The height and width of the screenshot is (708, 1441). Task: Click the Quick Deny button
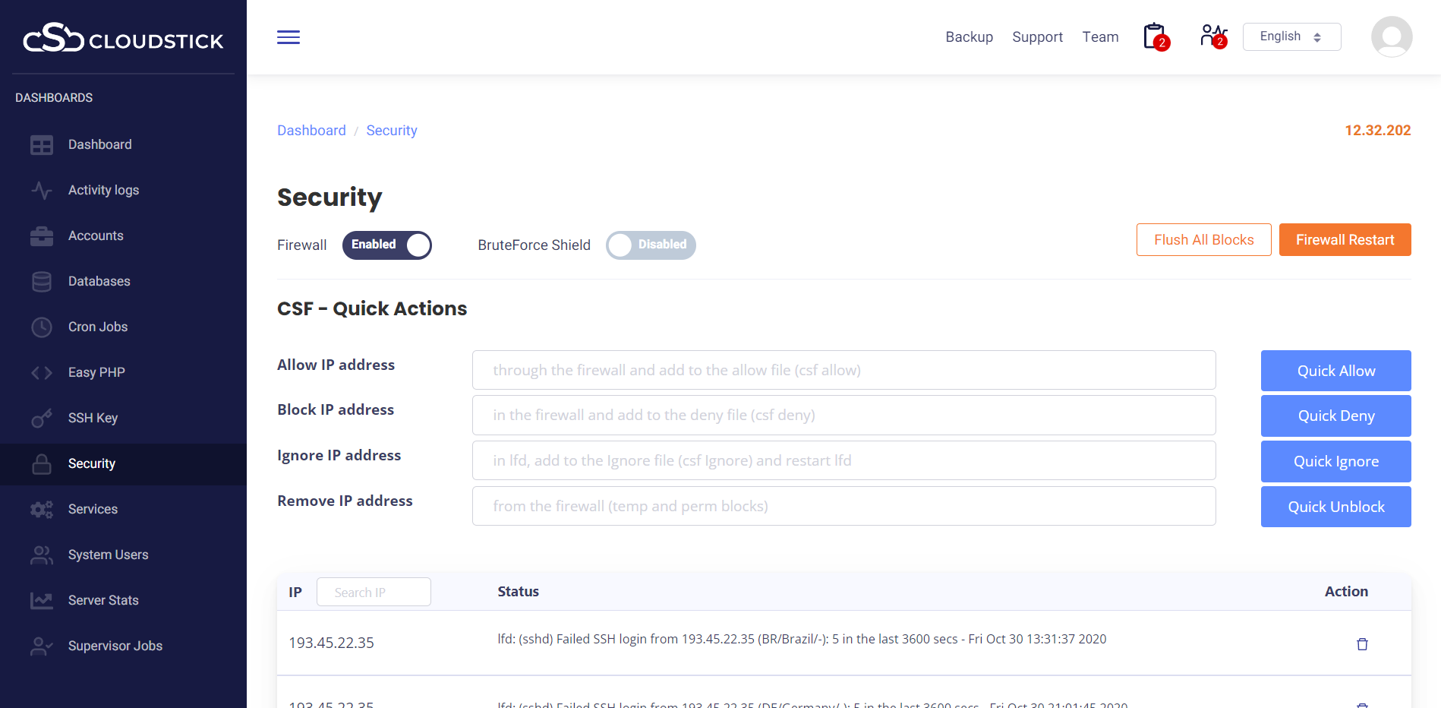pyautogui.click(x=1335, y=416)
